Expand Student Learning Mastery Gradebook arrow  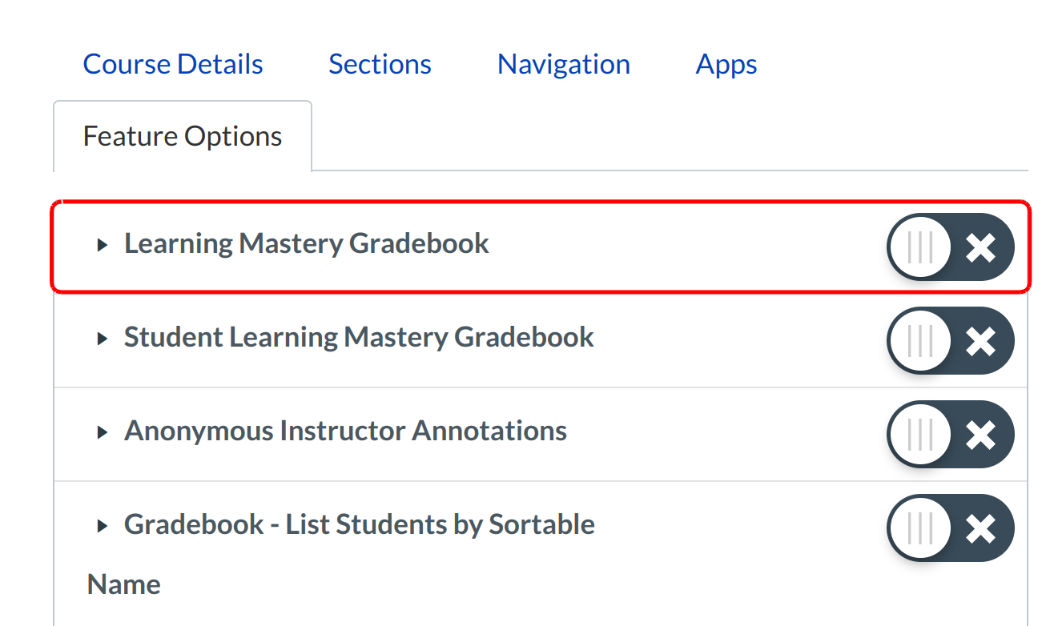coord(102,339)
